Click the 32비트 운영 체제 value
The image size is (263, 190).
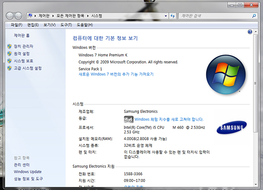pyautogui.click(x=138, y=146)
